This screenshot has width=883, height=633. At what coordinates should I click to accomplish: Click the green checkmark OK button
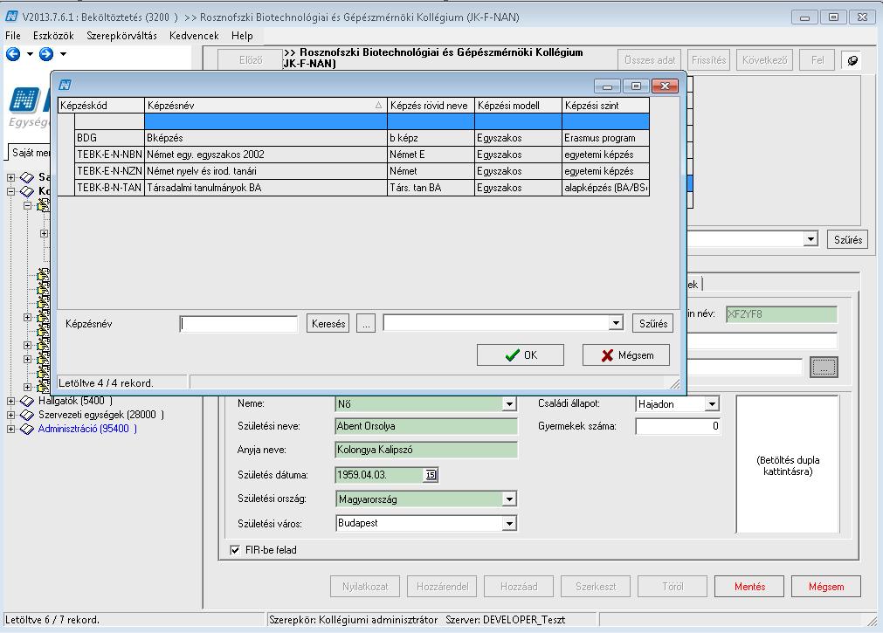(x=521, y=355)
